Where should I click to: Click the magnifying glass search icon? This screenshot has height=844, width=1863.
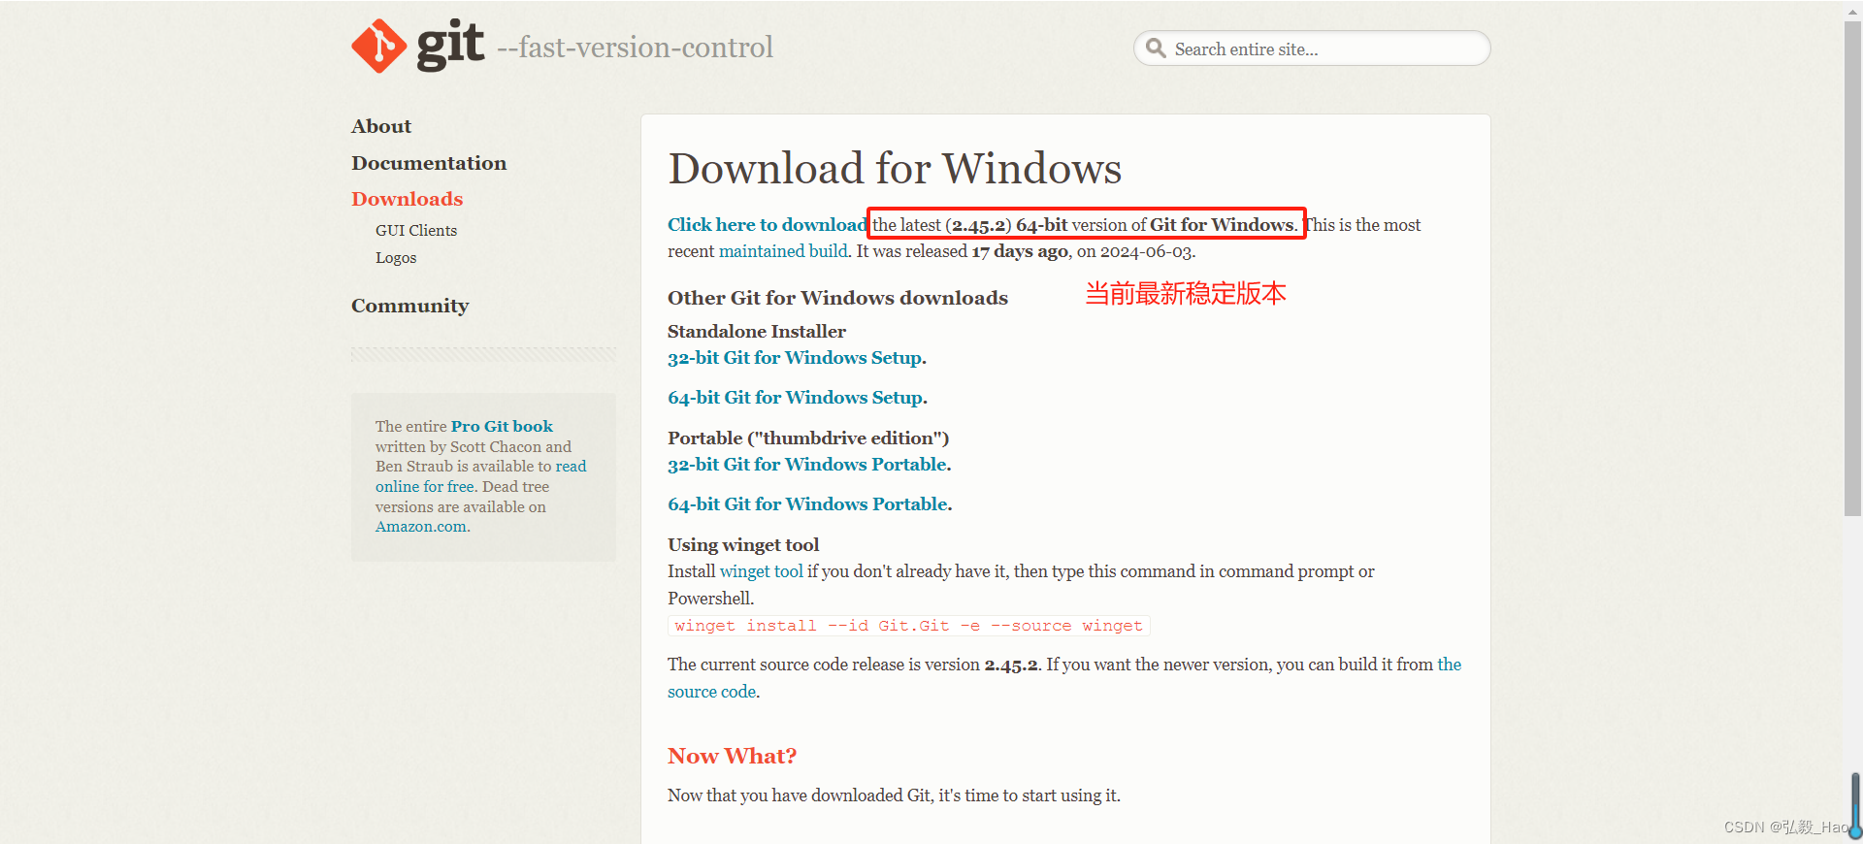pos(1155,49)
